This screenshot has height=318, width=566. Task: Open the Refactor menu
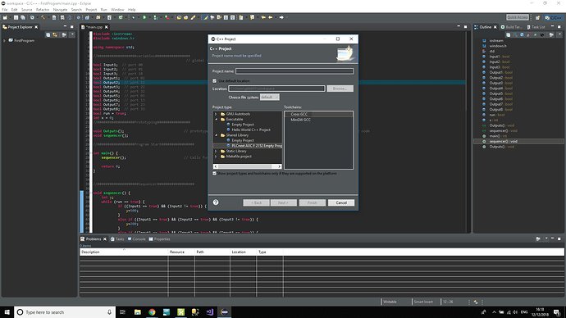(43, 10)
